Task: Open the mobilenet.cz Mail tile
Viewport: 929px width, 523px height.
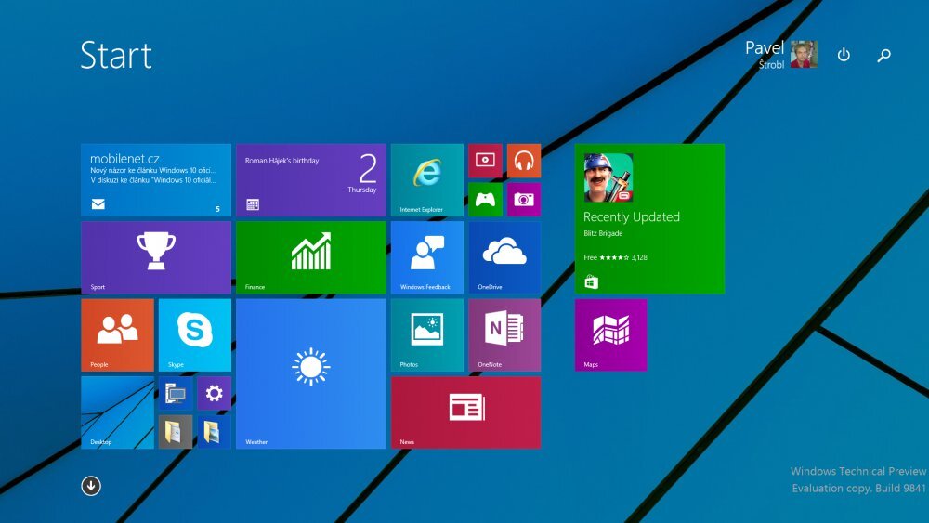Action: (156, 180)
